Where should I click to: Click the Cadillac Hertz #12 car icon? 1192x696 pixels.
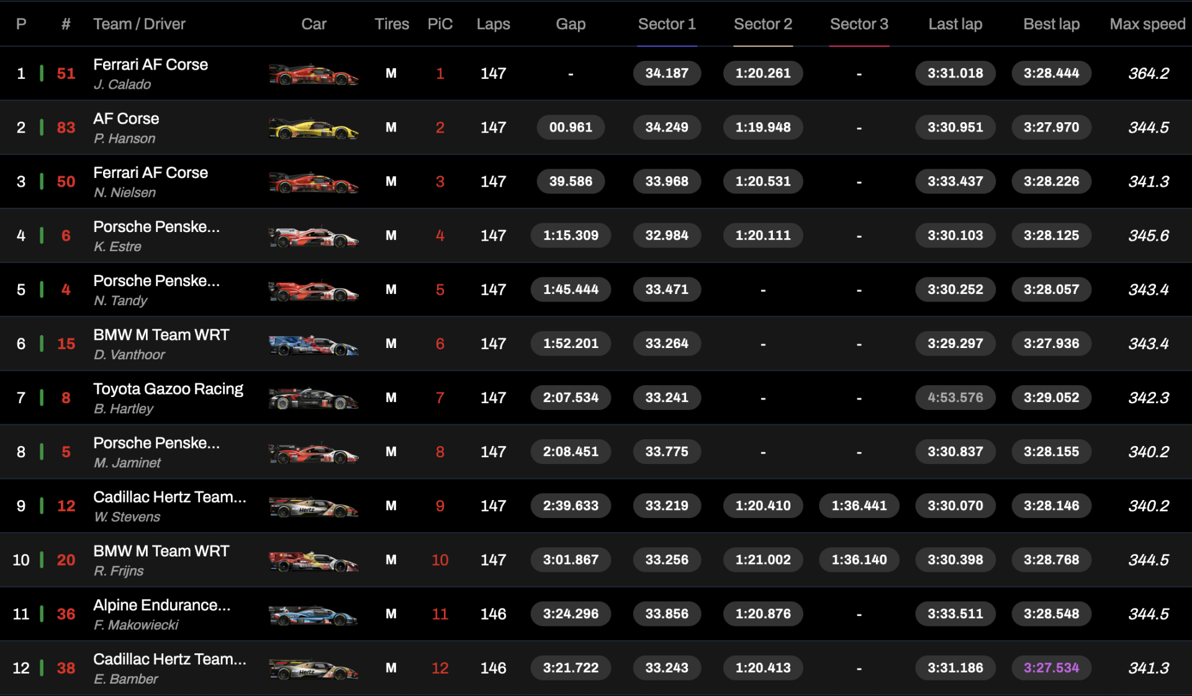[314, 507]
